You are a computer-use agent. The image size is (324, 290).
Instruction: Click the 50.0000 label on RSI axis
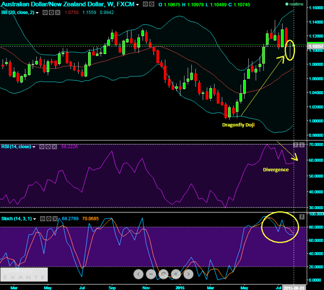pos(316,176)
